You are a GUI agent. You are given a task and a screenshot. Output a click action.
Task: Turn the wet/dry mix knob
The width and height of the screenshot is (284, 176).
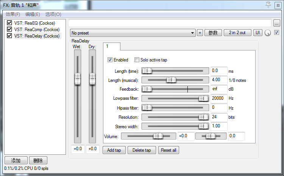coord(268,33)
